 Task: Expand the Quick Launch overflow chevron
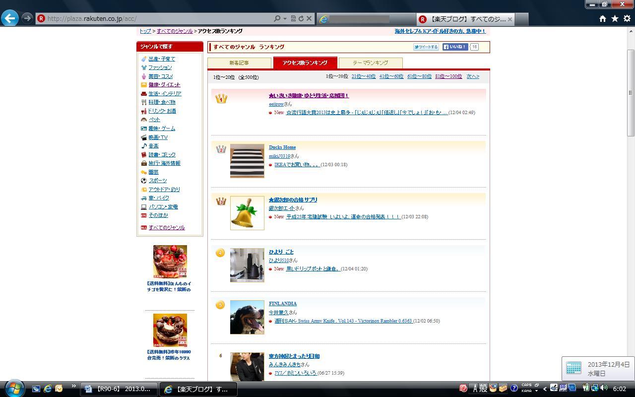[74, 386]
